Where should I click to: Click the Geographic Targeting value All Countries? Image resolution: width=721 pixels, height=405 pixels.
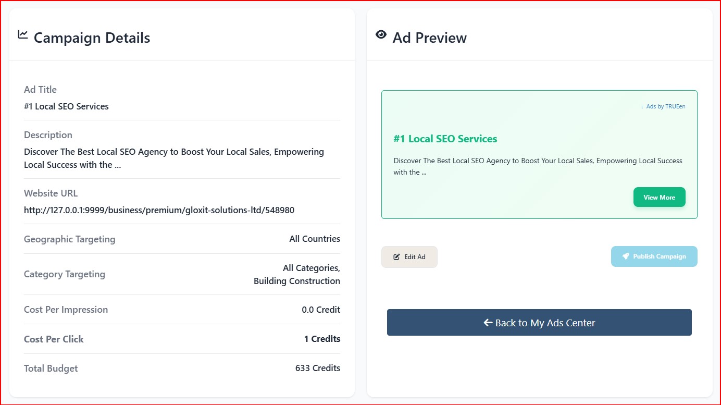click(315, 239)
